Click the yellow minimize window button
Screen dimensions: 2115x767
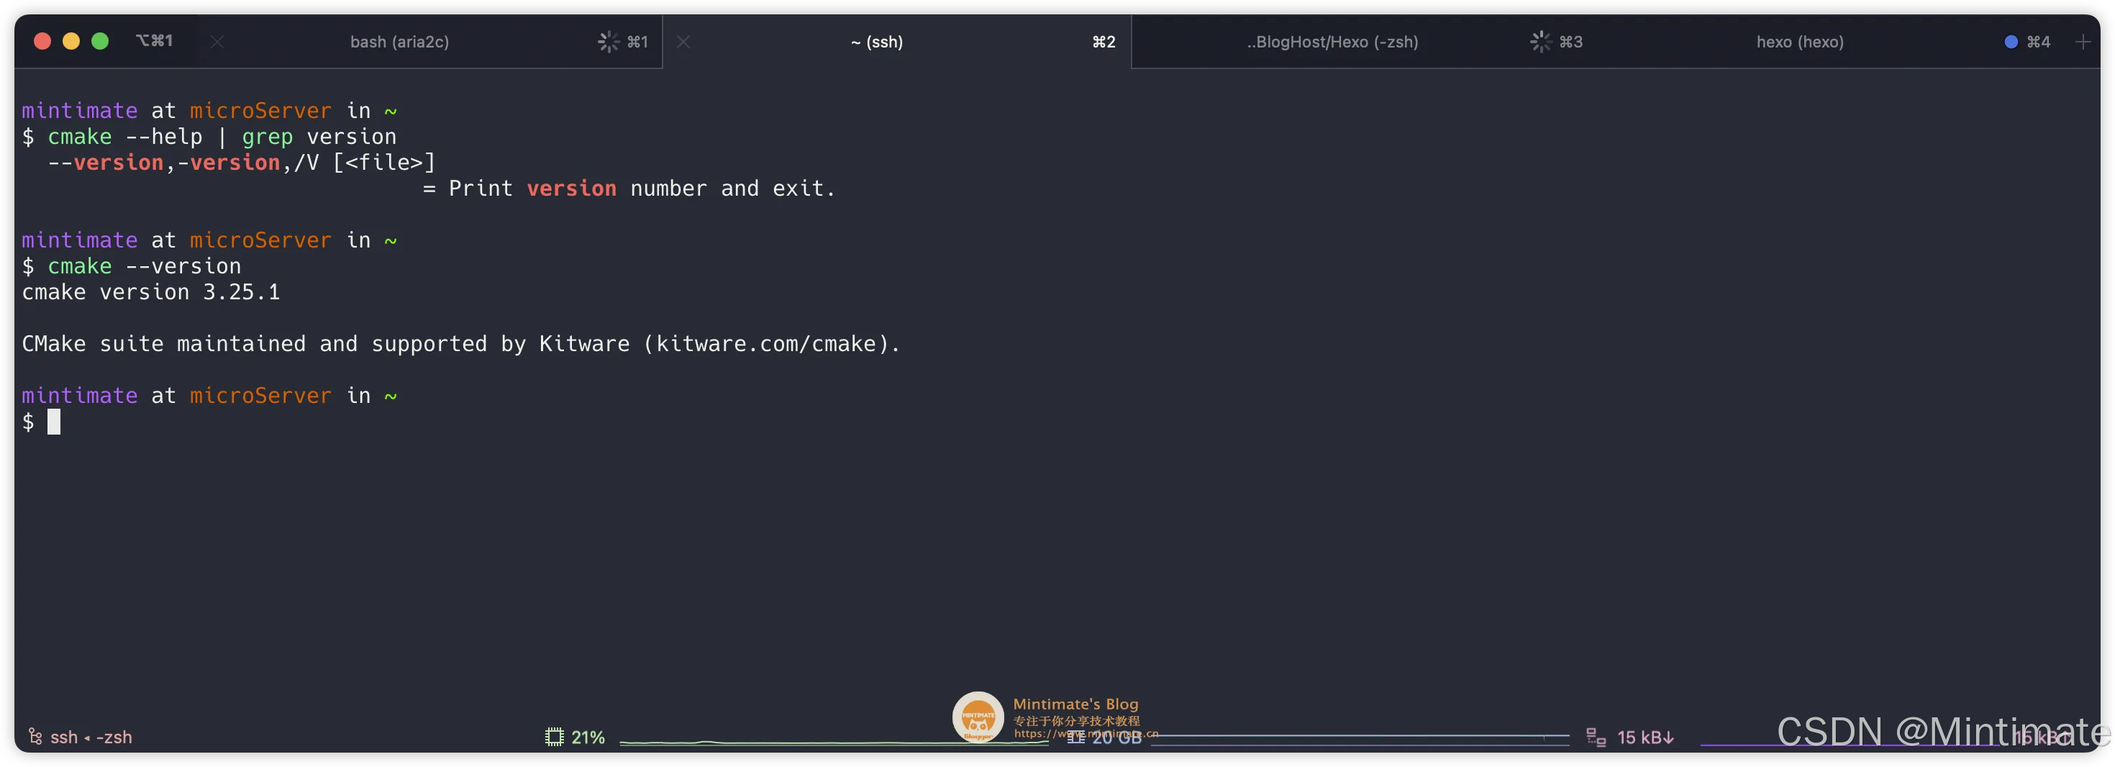71,41
